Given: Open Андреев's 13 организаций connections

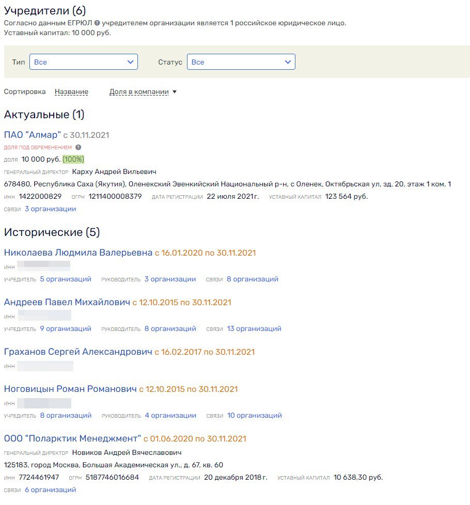Looking at the screenshot, I should [x=254, y=328].
